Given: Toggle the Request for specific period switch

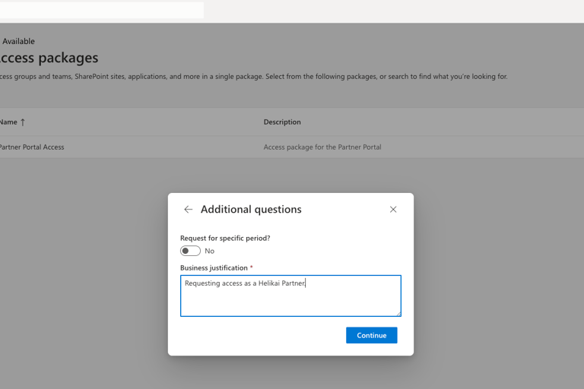Looking at the screenshot, I should pyautogui.click(x=190, y=251).
